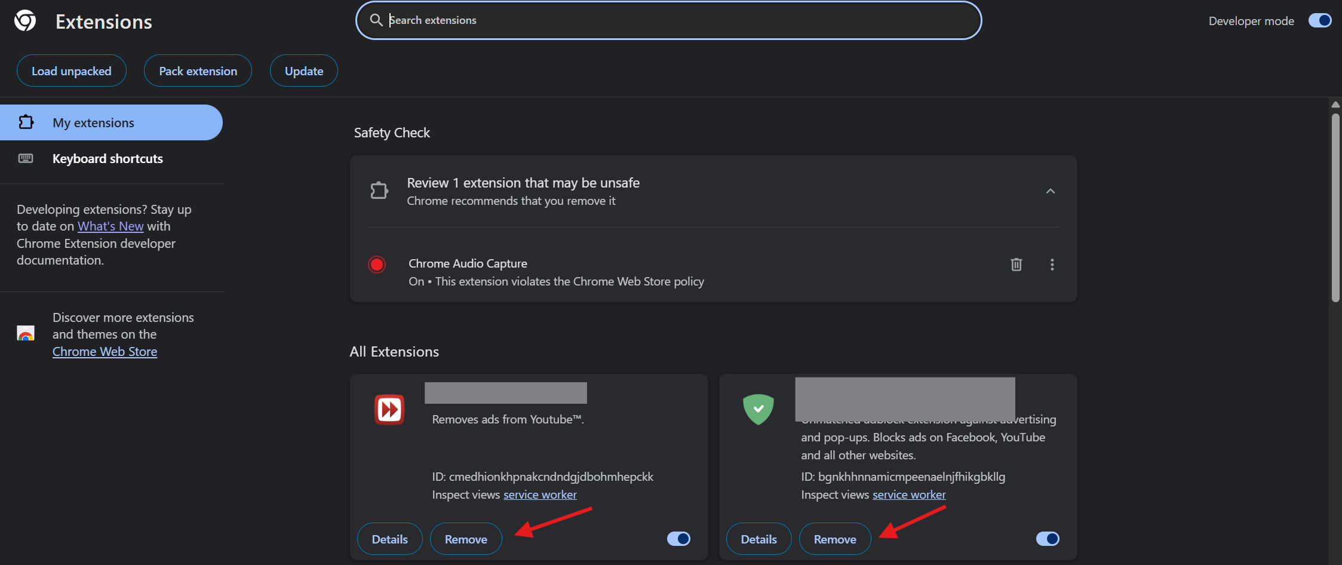Click the puzzle icon in Safety Check
This screenshot has height=565, width=1342.
click(379, 191)
